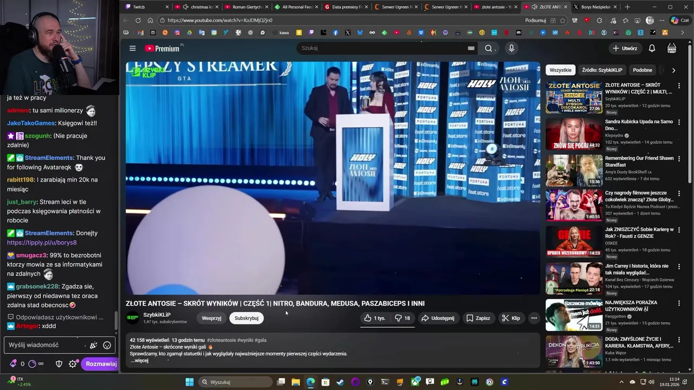Reload the page with refresh icon

tap(138, 20)
